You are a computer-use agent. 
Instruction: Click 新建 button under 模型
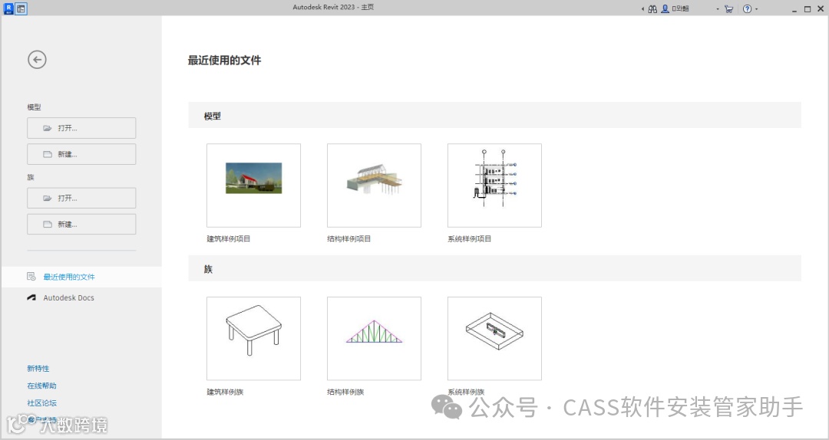pos(81,154)
